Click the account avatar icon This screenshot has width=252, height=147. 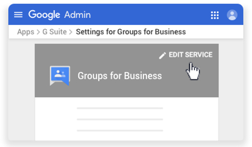232,15
